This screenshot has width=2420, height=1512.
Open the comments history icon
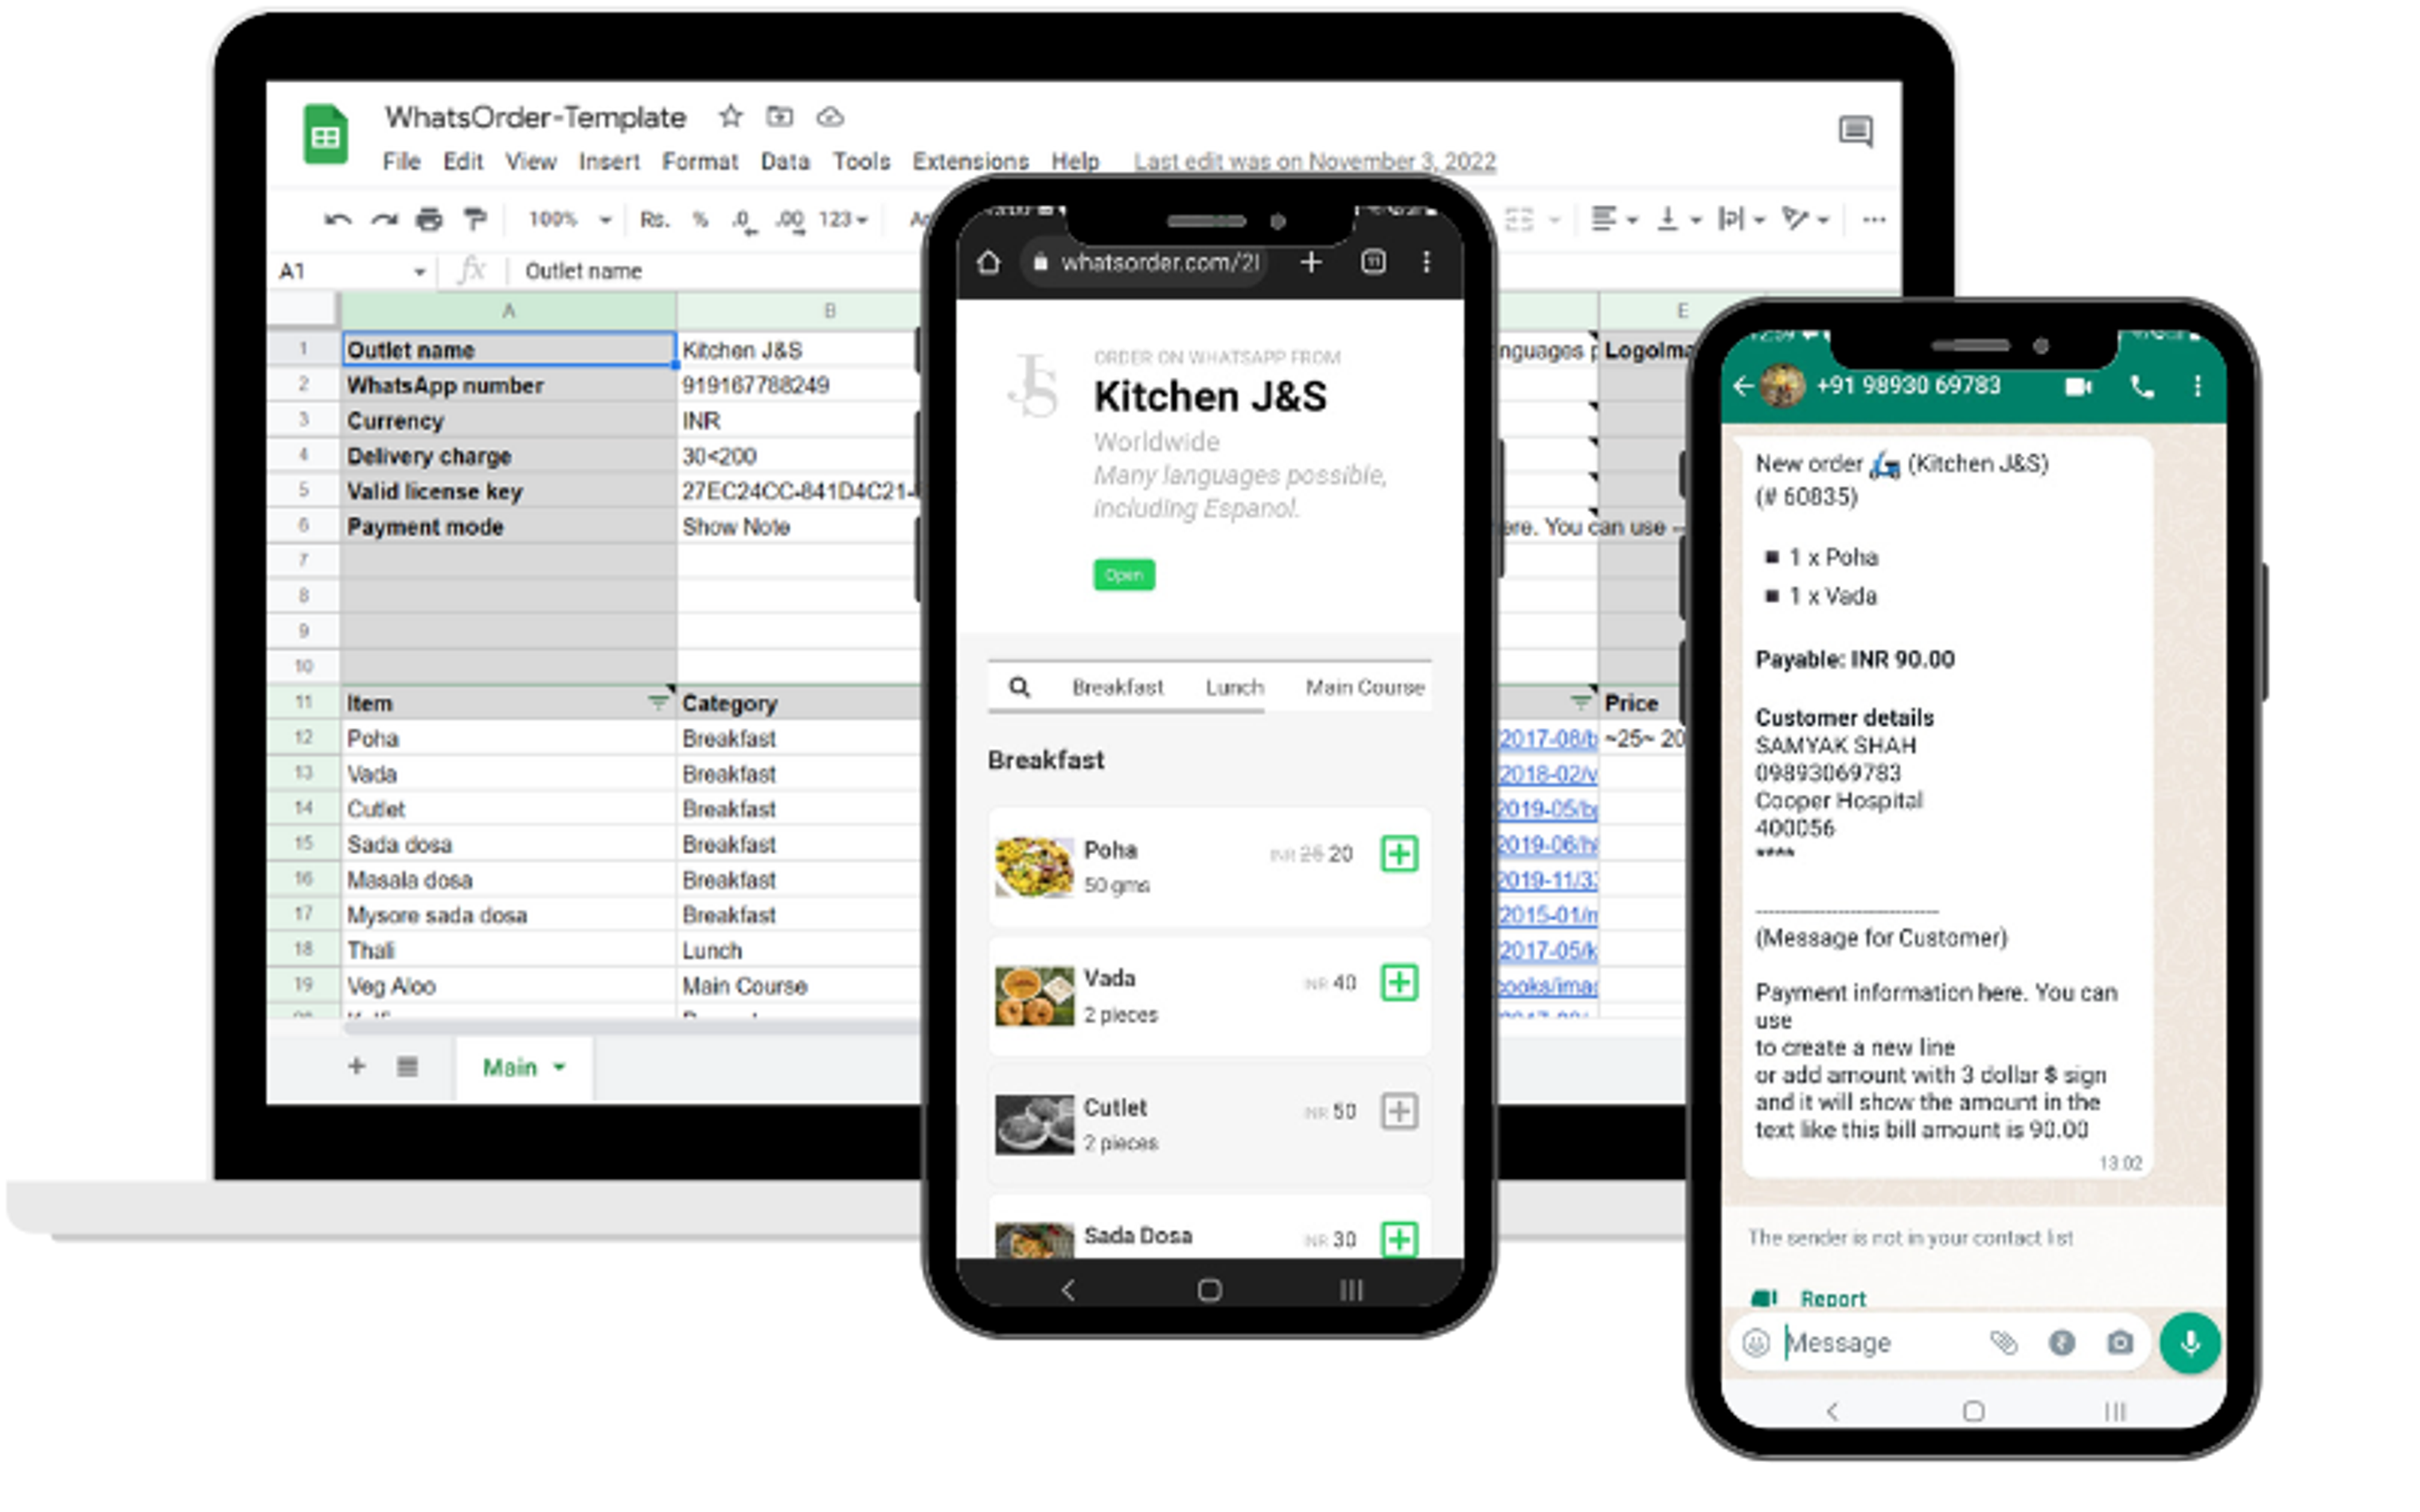(x=1855, y=131)
